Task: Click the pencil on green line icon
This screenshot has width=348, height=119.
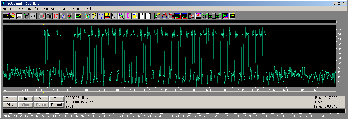Action: click(x=78, y=16)
